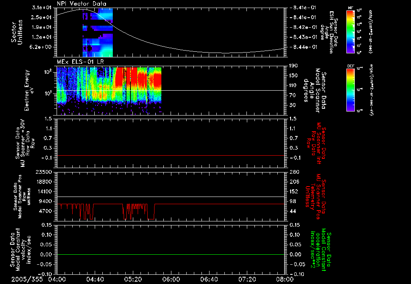Click the 98 telemetry position tick

[293, 201]
